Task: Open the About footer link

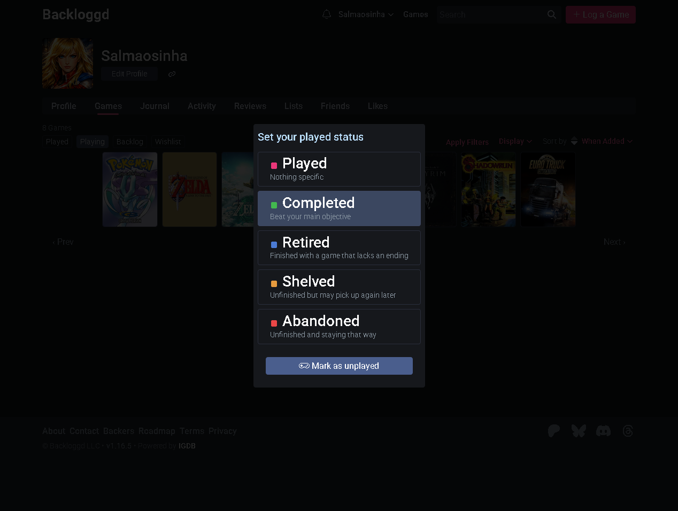Action: pyautogui.click(x=54, y=431)
